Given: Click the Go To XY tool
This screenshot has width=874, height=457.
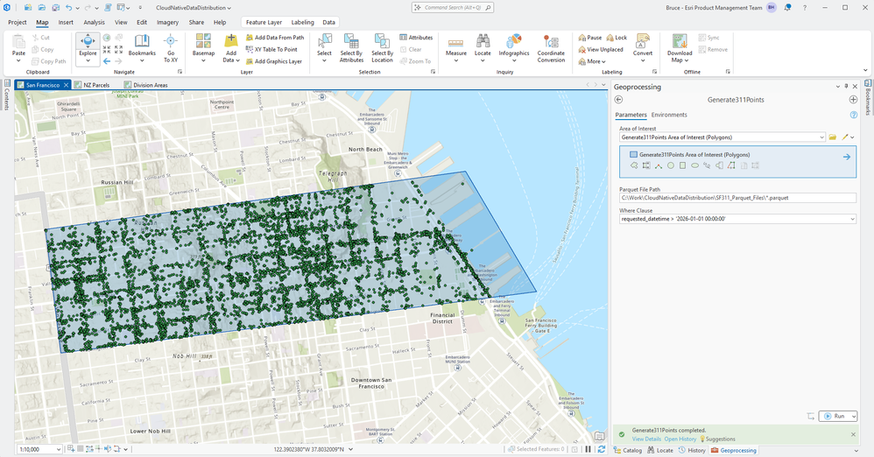Looking at the screenshot, I should click(171, 48).
